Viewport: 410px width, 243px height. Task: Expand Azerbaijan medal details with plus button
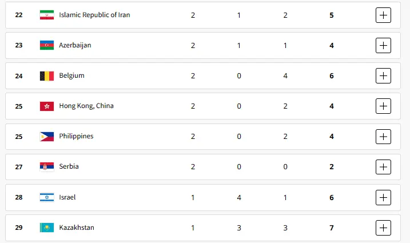tap(383, 45)
